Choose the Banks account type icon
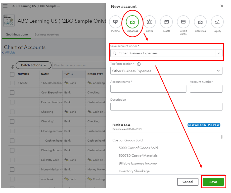This screenshot has width=231, height=193. pos(149,22)
